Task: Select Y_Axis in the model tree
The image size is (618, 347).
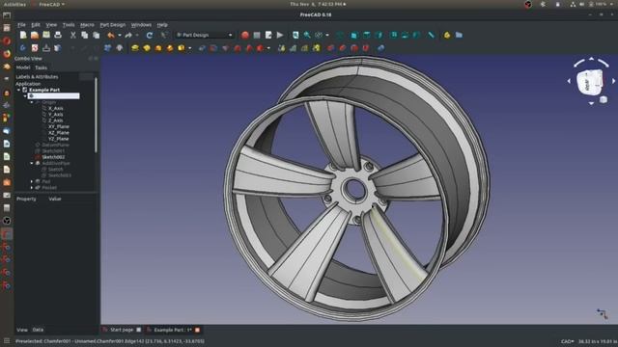Action: (x=56, y=114)
